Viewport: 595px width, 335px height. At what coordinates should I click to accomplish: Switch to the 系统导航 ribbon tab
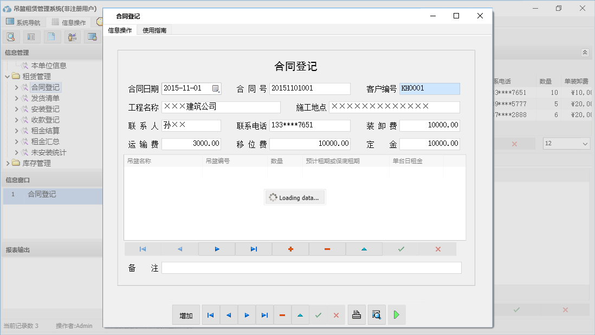24,22
